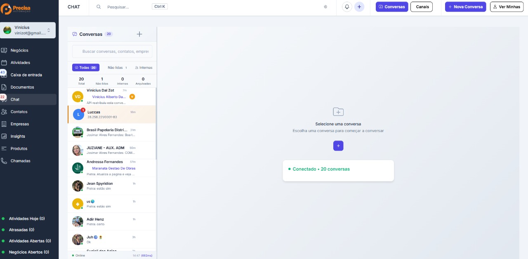
Task: Open Chamadas in the sidebar
Action: 20,161
